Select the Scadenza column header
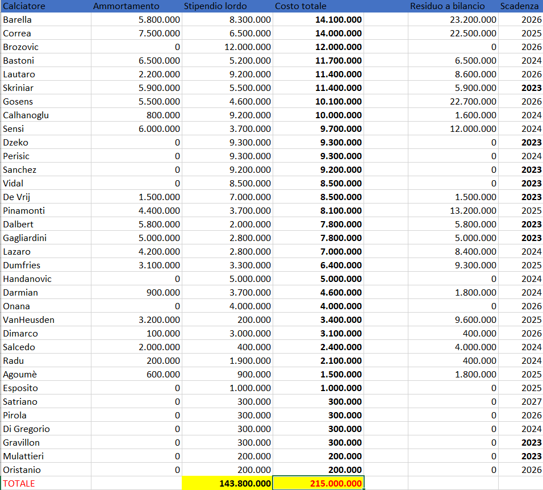This screenshot has height=490, width=543. coord(519,6)
